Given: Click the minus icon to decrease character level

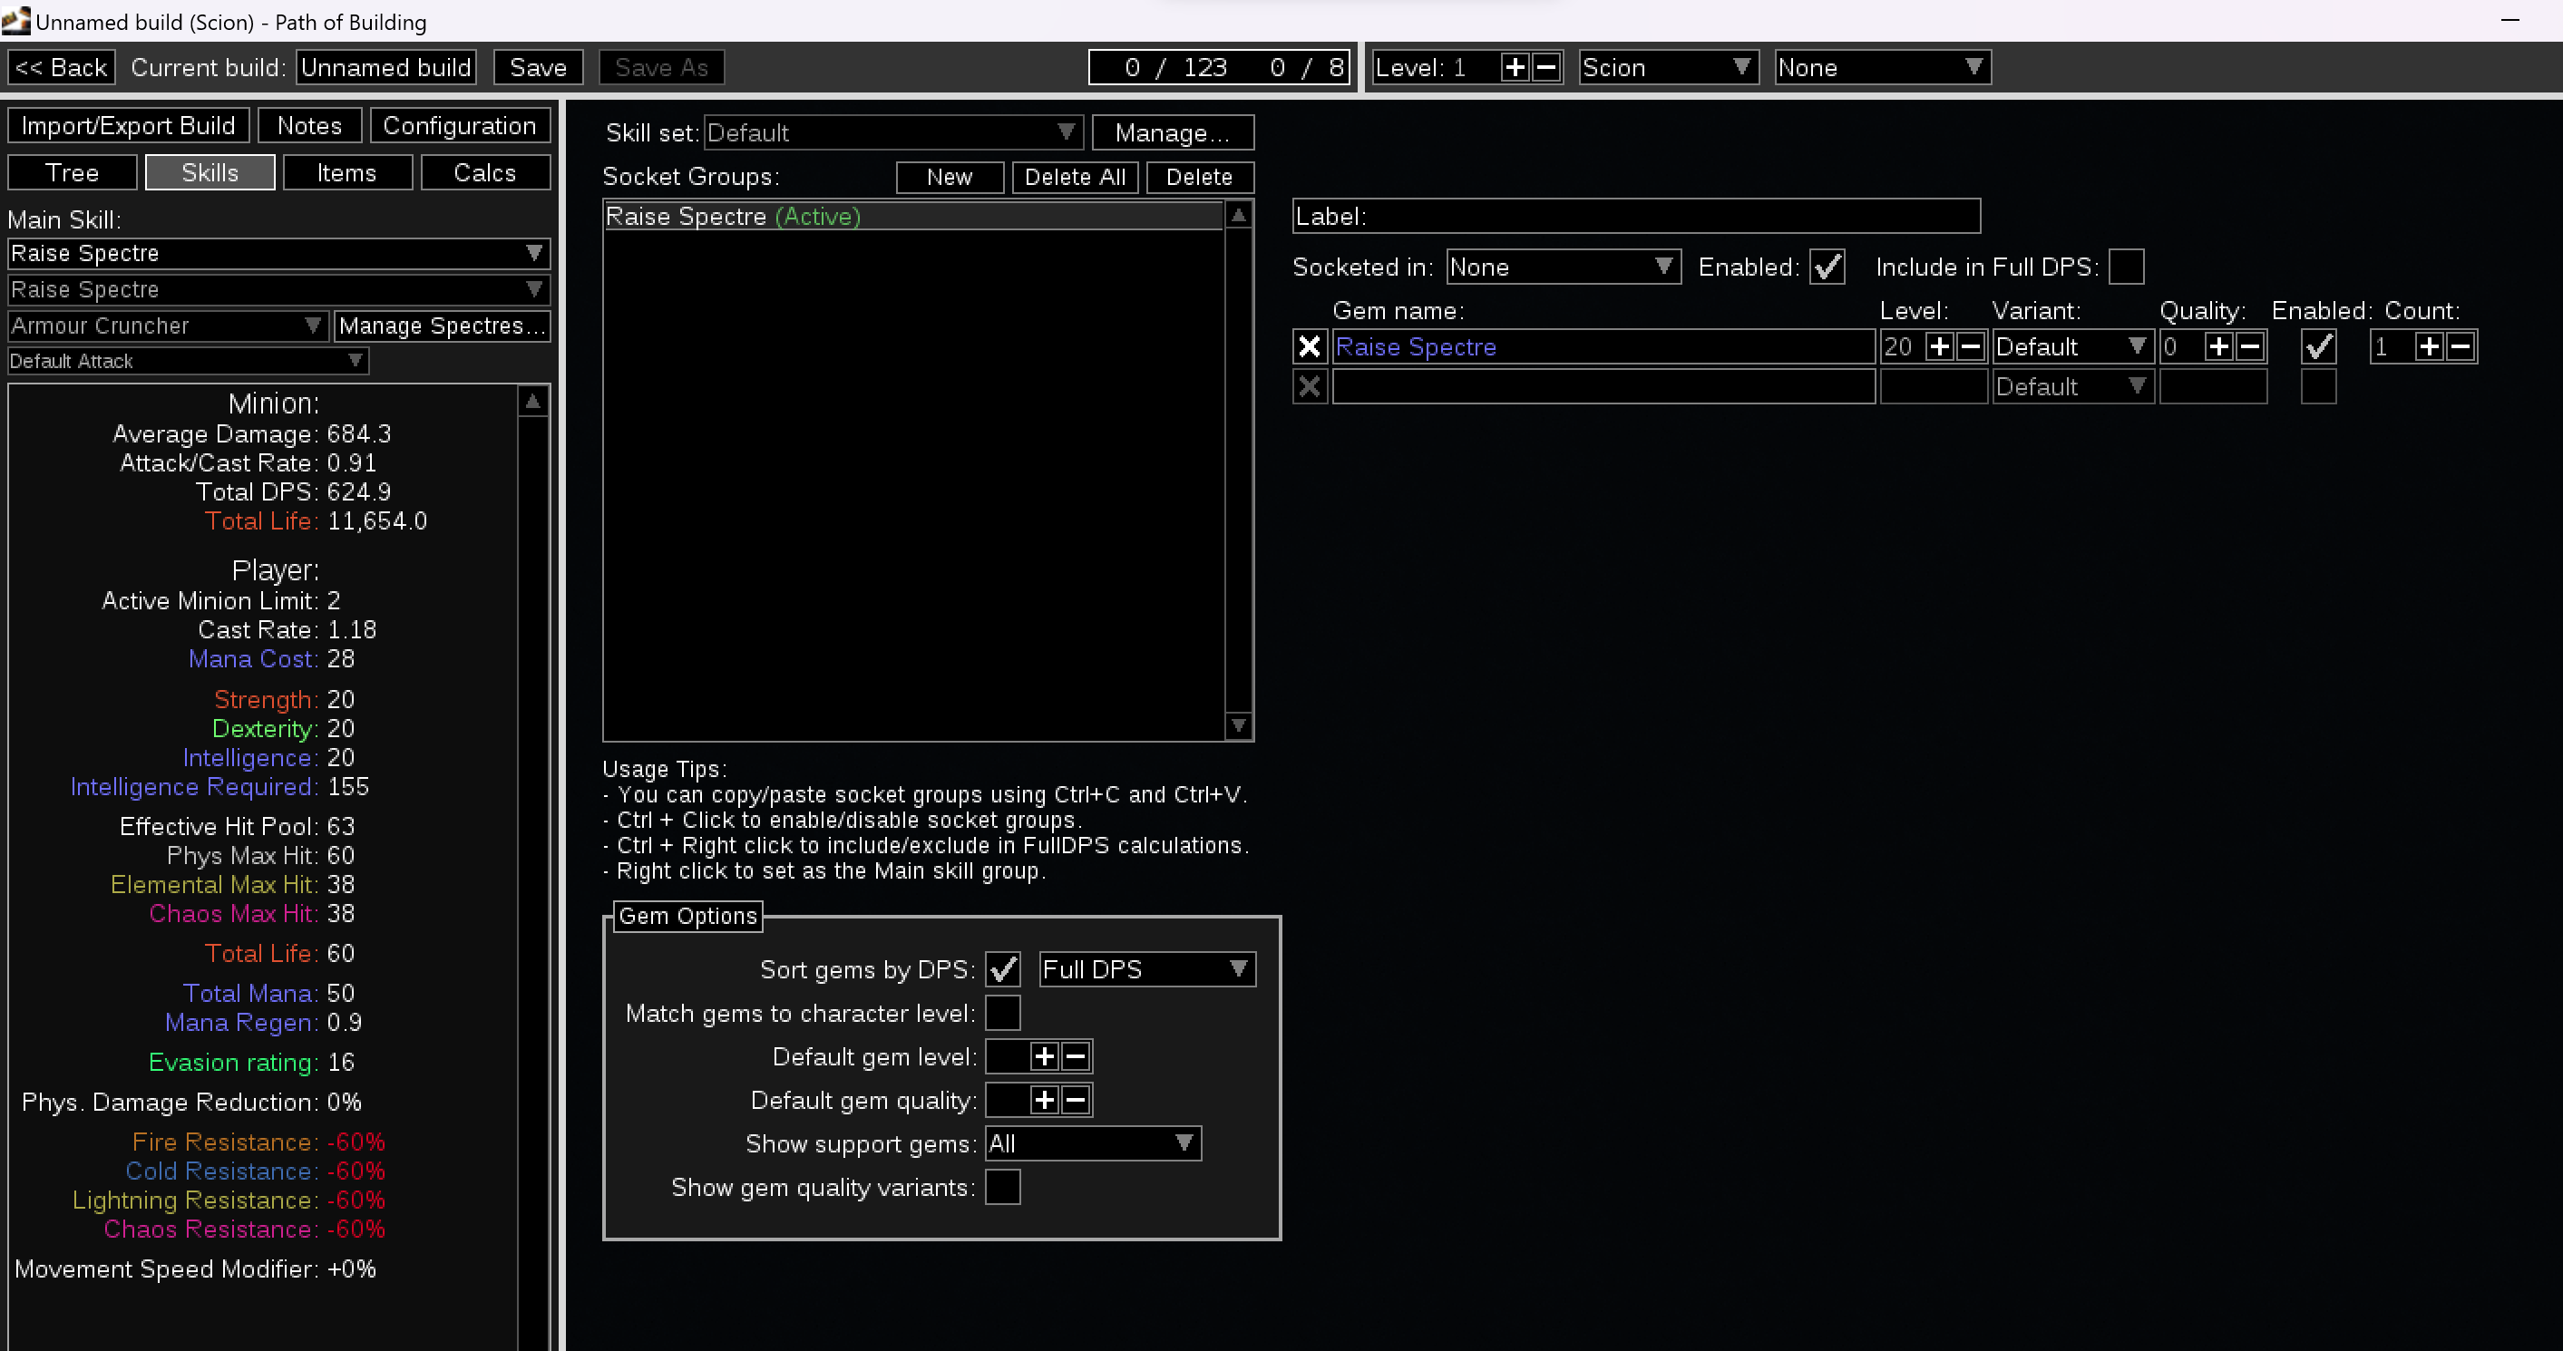Looking at the screenshot, I should coord(1545,68).
